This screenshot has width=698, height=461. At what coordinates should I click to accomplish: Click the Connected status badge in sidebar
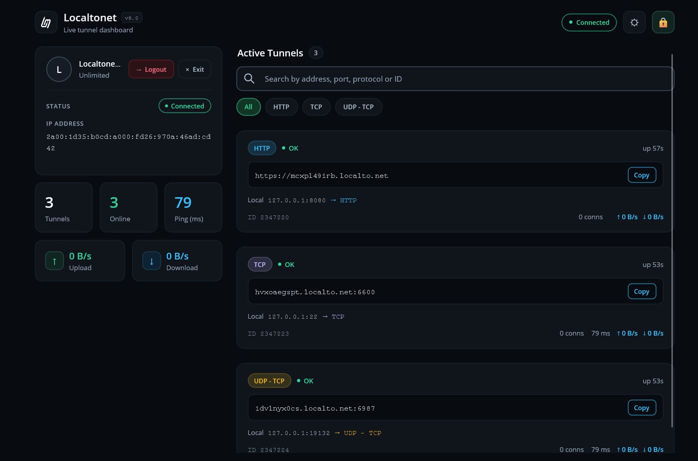click(185, 106)
